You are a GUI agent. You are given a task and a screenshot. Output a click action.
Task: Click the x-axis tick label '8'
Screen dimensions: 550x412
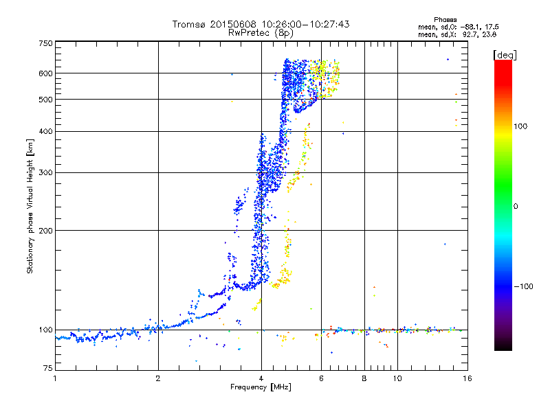364,378
